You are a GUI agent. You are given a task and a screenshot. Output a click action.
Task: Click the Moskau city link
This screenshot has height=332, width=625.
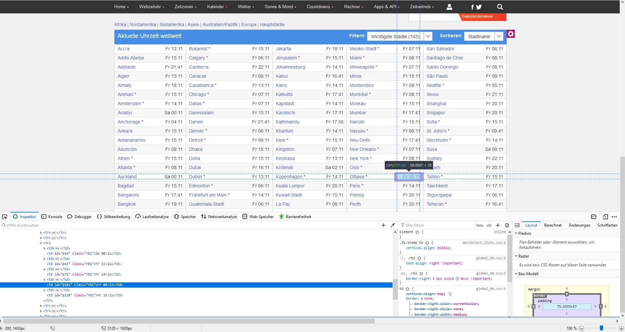coord(358,103)
